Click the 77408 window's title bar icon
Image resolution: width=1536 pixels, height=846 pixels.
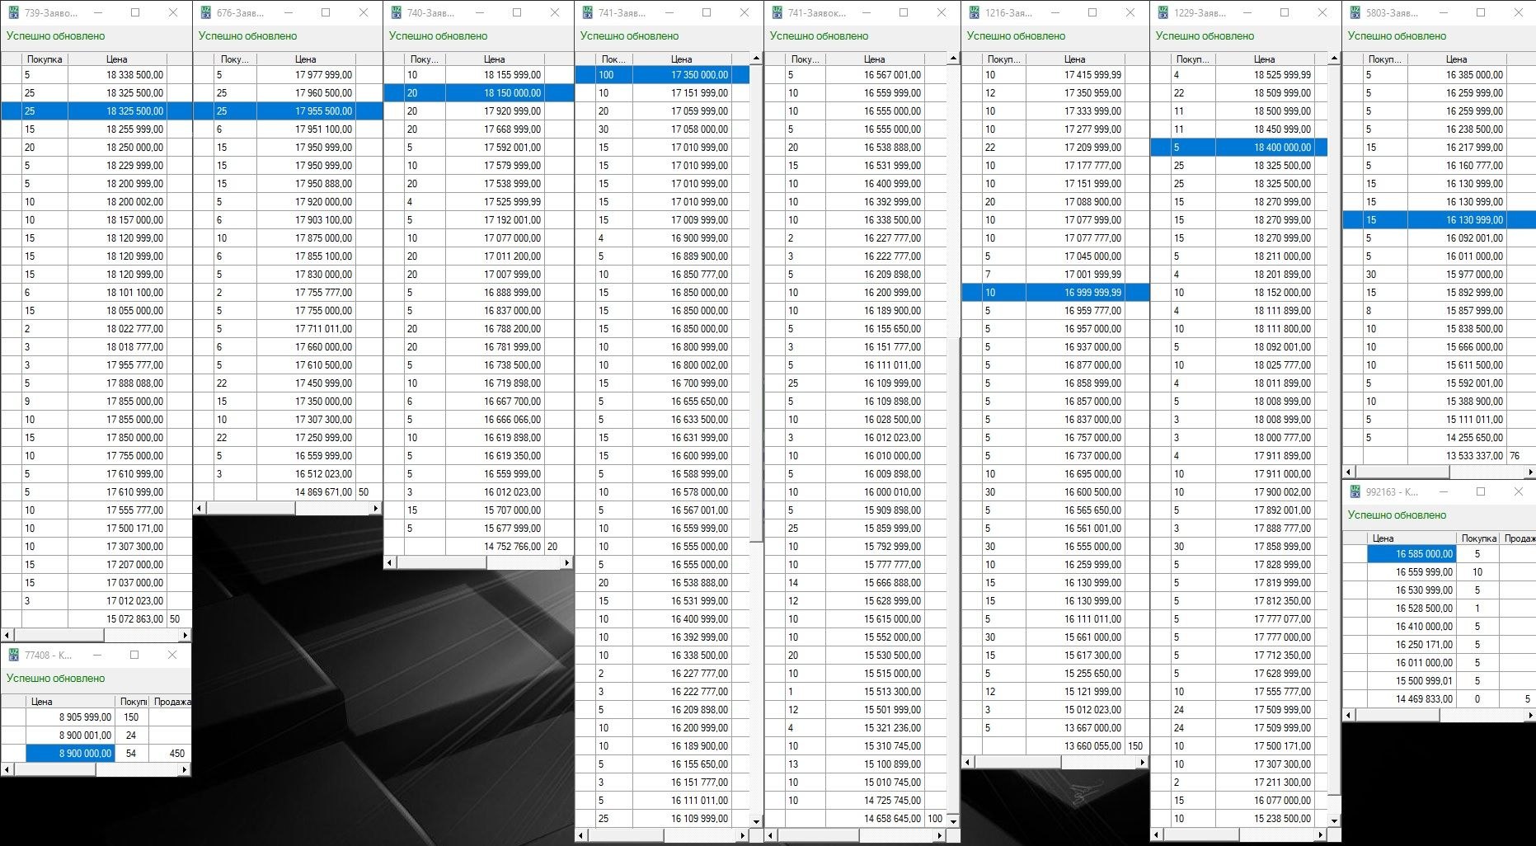[x=13, y=655]
